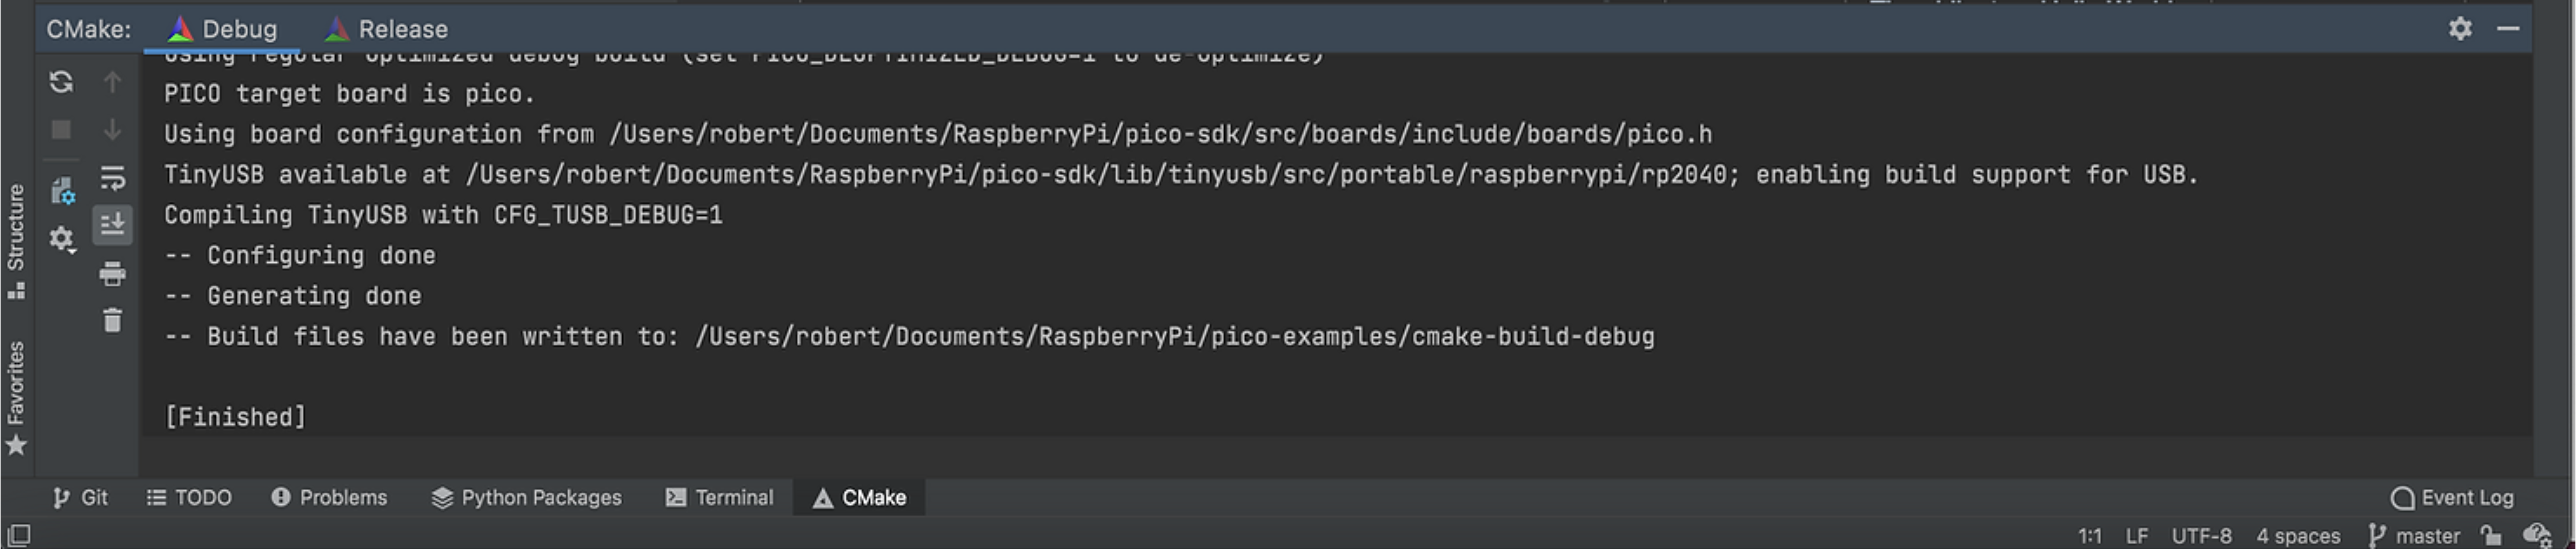Click 'PICO target board is pico.' line
Viewport: 2576px width, 550px height.
point(350,94)
